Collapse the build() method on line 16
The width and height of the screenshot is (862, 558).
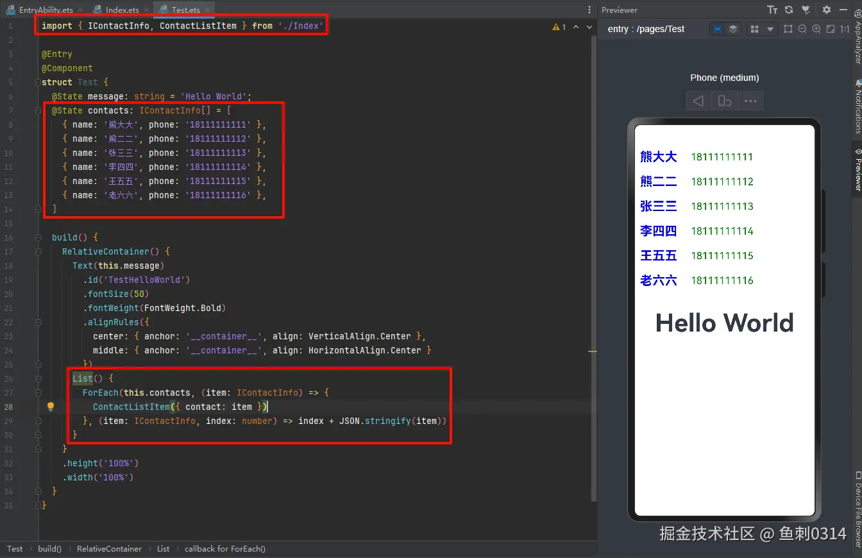point(38,237)
